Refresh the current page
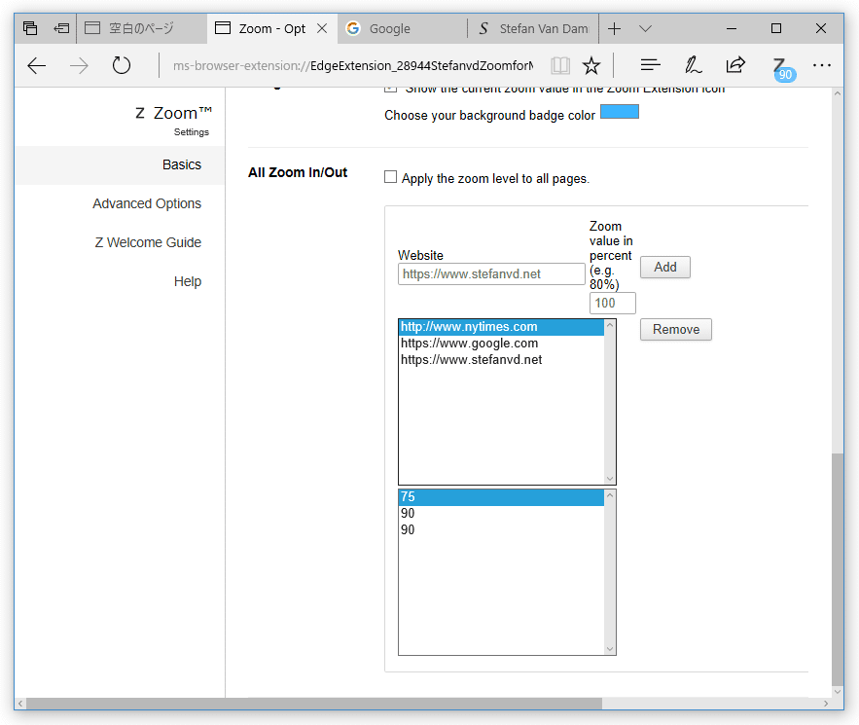Image resolution: width=859 pixels, height=725 pixels. pos(121,66)
